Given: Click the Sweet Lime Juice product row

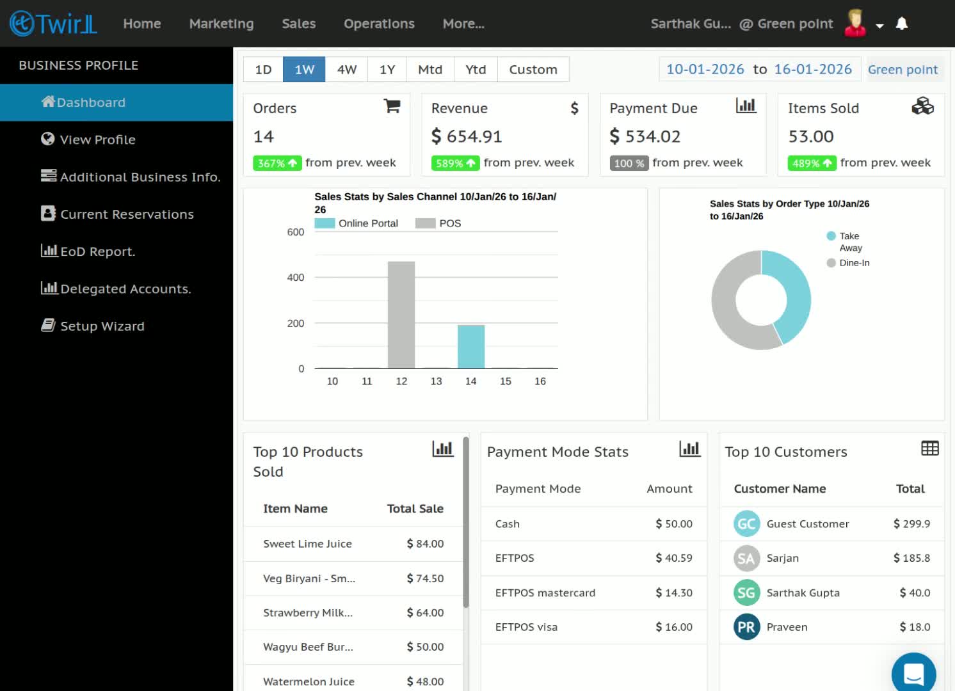Looking at the screenshot, I should 353,544.
